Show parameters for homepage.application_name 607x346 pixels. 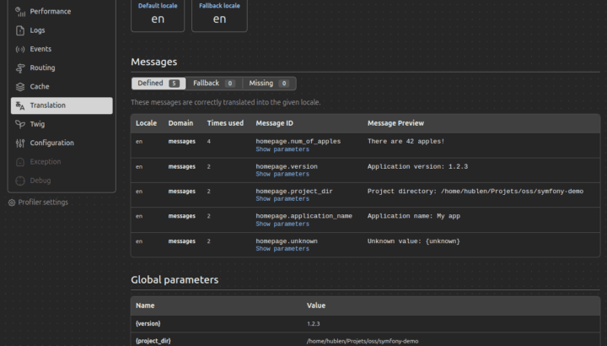(282, 224)
